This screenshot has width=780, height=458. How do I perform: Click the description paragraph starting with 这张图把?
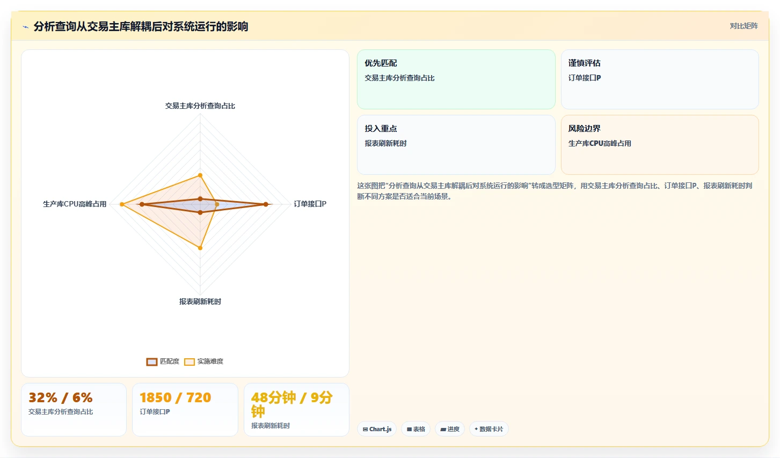tap(555, 191)
